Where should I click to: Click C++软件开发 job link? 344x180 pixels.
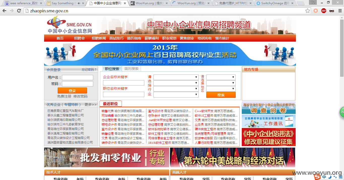point(204,111)
